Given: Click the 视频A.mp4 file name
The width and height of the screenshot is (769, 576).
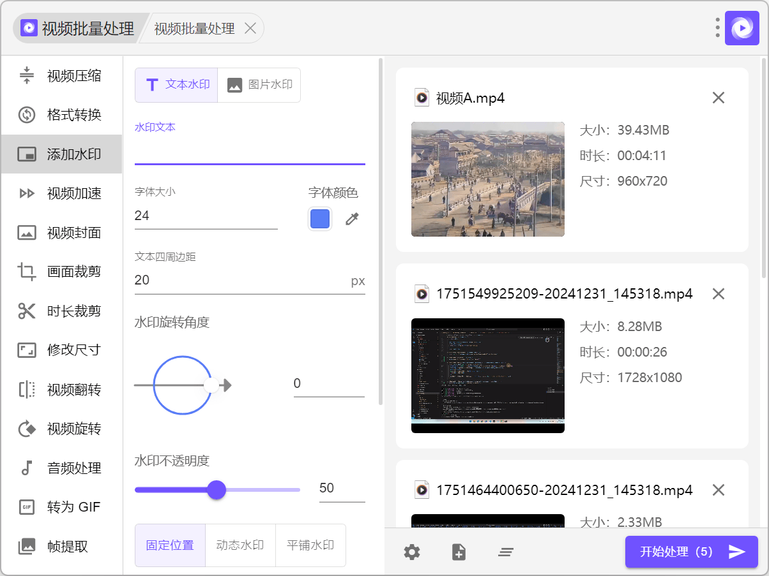Looking at the screenshot, I should coord(470,98).
